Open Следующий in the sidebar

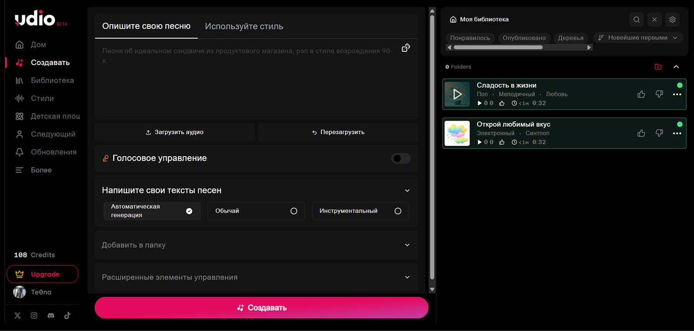(x=45, y=134)
